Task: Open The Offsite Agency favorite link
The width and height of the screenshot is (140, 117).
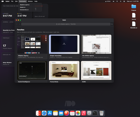Action: [88, 56]
